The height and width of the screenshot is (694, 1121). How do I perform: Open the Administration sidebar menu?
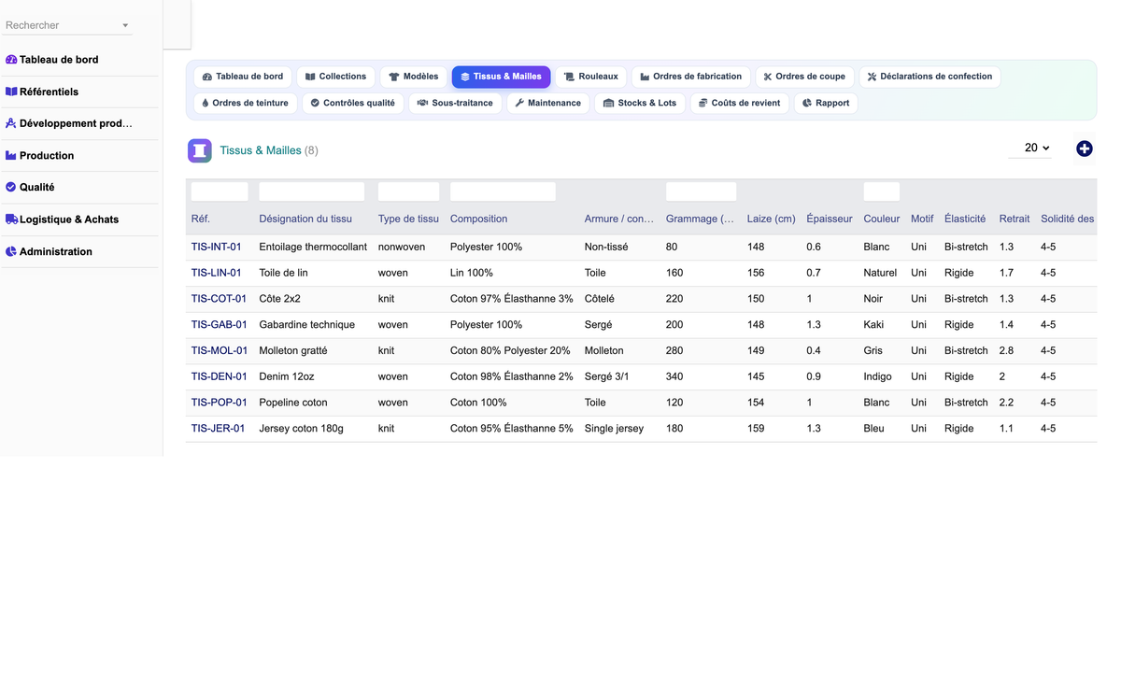pos(80,251)
